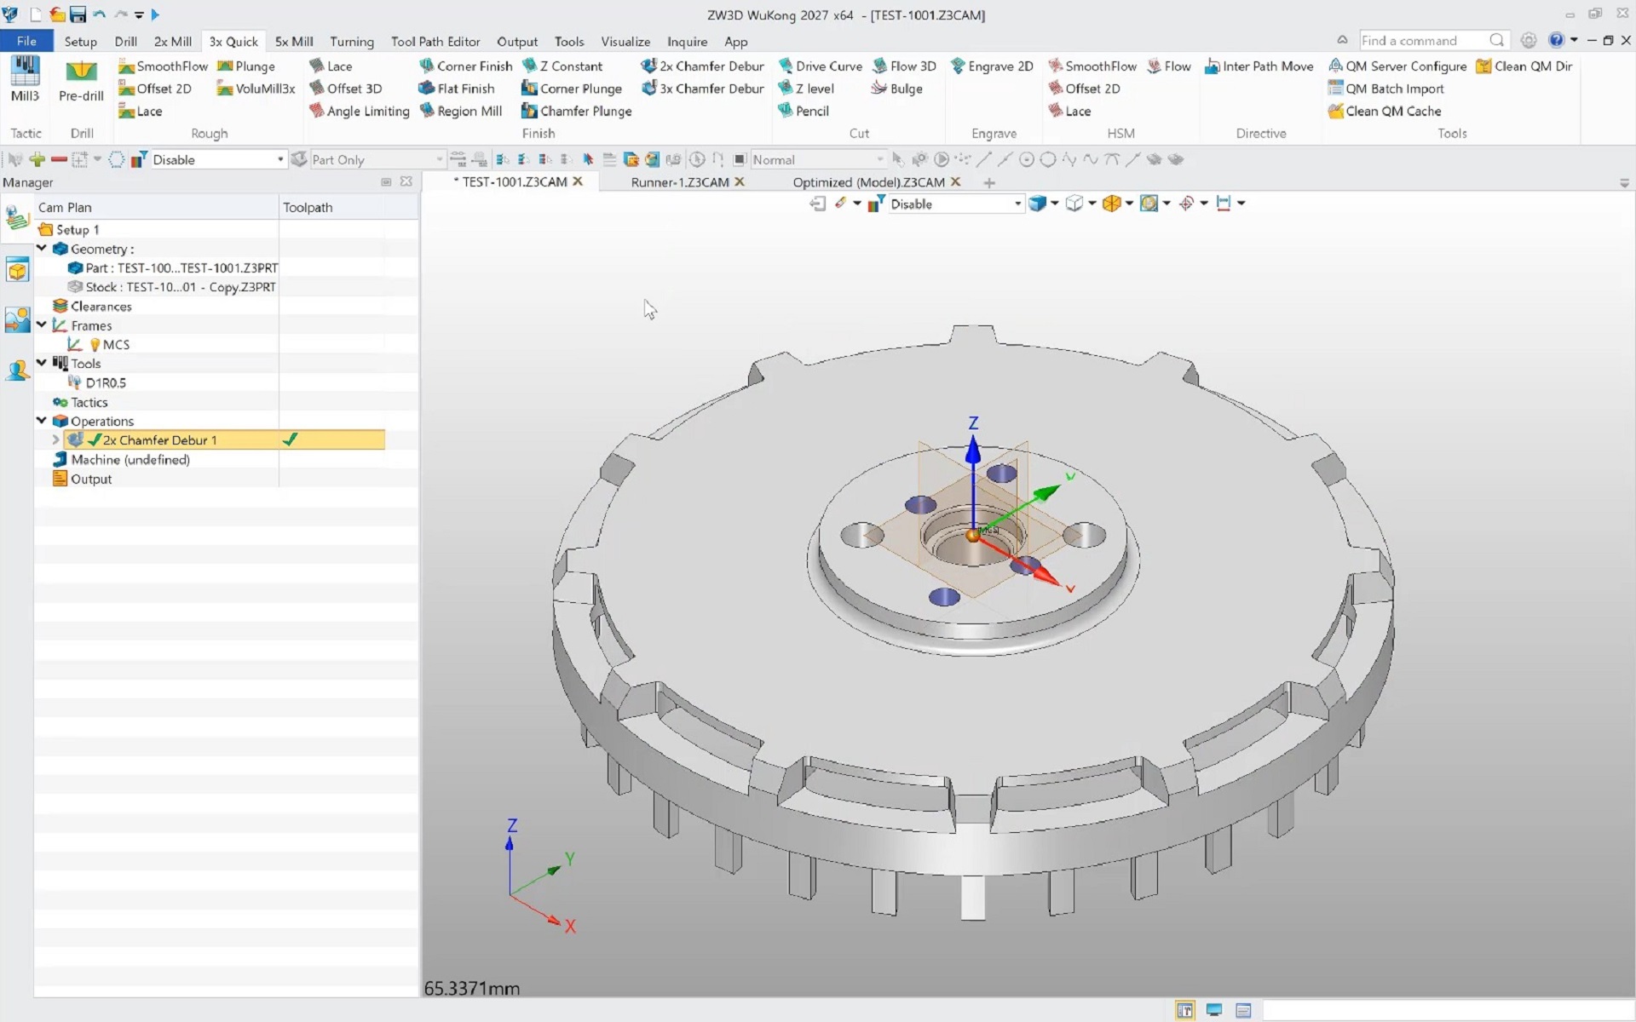1636x1022 pixels.
Task: Activate the Optimized (Model).Z3CAM tab
Action: (868, 182)
